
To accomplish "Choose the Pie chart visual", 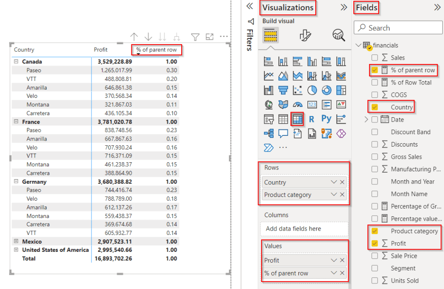I will point(312,90).
